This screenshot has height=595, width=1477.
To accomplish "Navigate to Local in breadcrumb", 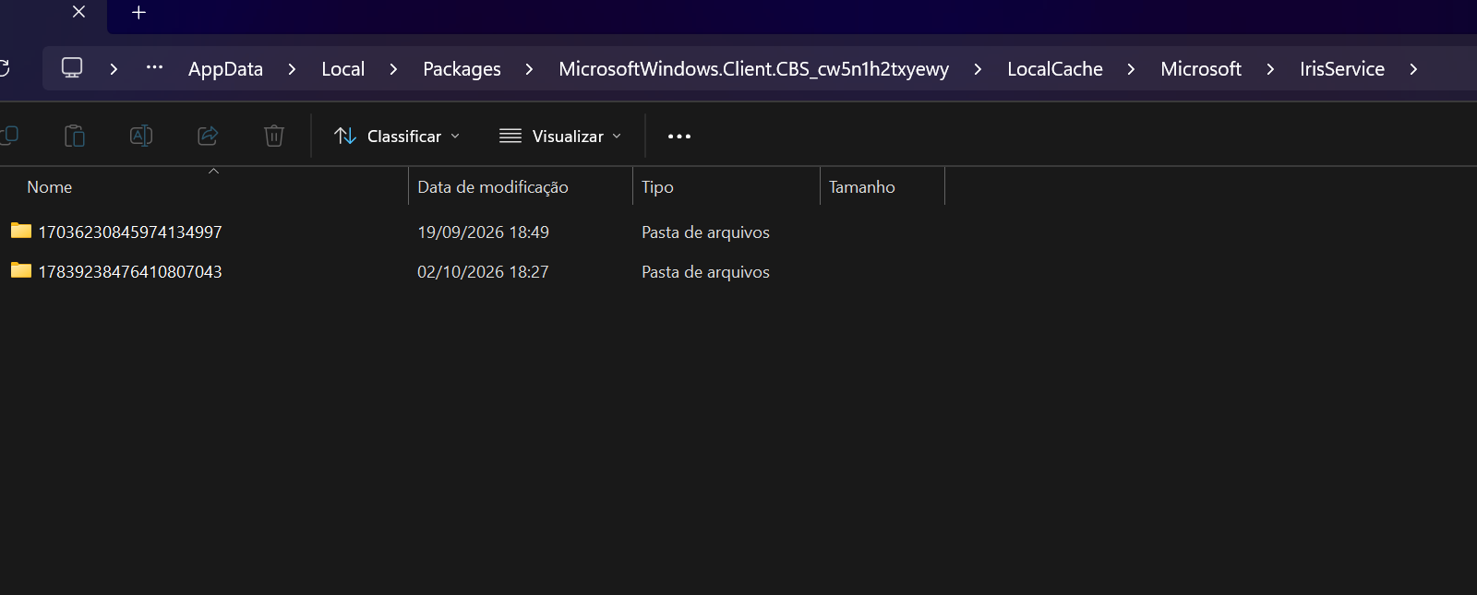I will (343, 69).
